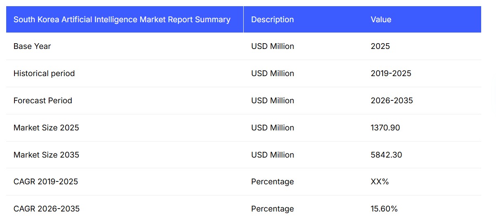Select the 'CAGR 2019-2025' row label
Viewport: 496px width, 216px height.
tap(46, 181)
